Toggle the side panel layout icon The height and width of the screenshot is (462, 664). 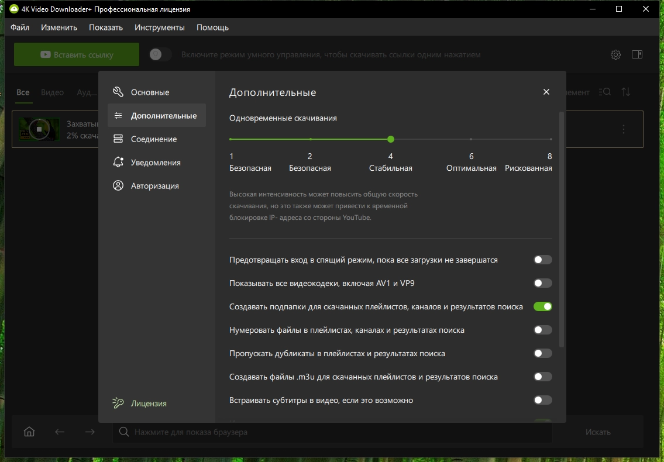[x=637, y=54]
